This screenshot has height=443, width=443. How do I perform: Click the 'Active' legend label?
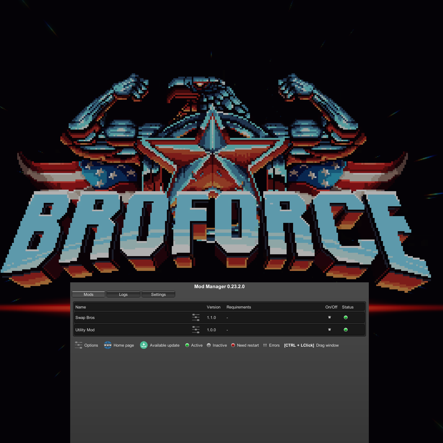coord(197,345)
